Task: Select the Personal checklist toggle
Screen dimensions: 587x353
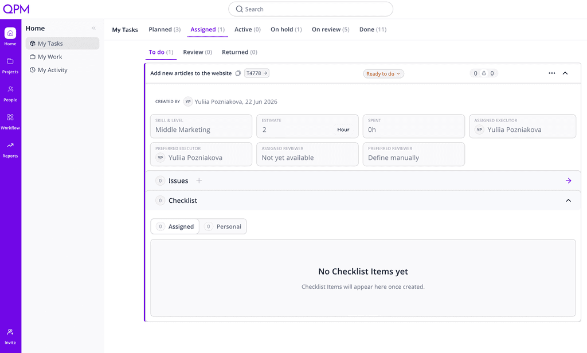Action: (x=223, y=226)
